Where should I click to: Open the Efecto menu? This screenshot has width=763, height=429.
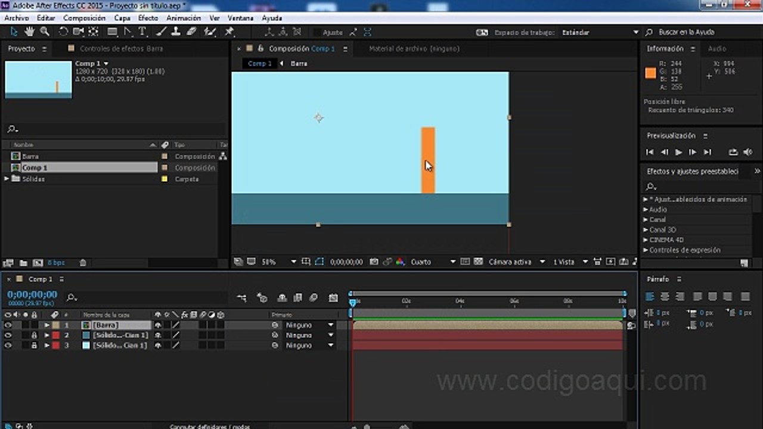coord(148,18)
